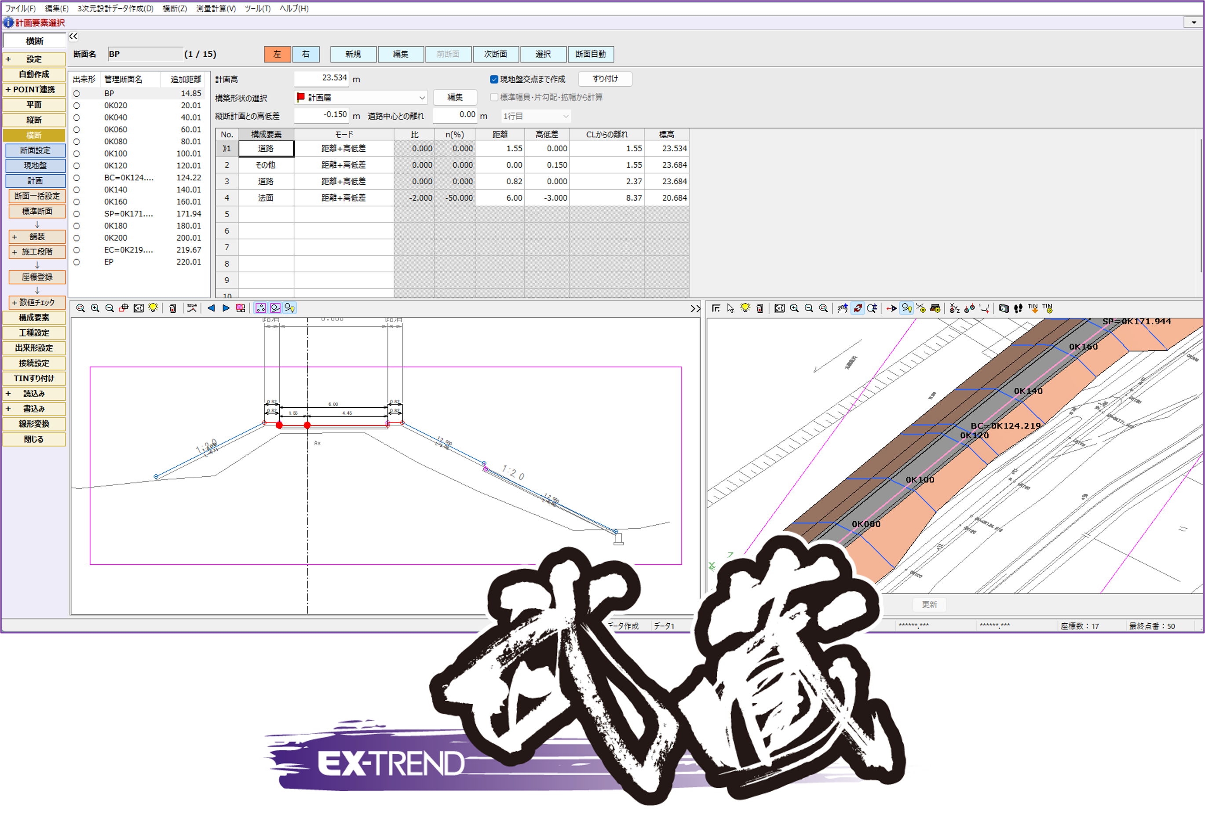Click the red rotate view icon
The image size is (1205, 815).
[x=858, y=308]
